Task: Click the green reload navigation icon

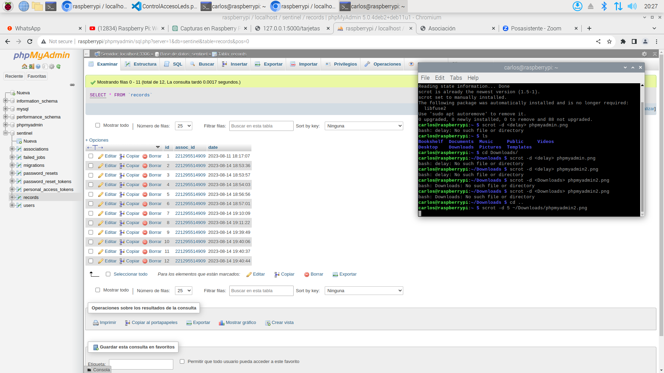Action: pyautogui.click(x=58, y=66)
